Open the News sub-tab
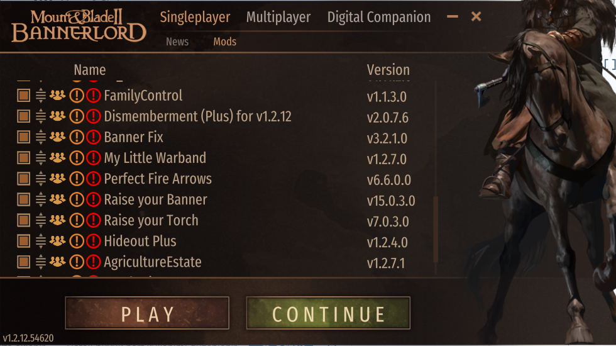 (177, 42)
